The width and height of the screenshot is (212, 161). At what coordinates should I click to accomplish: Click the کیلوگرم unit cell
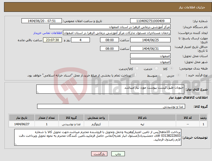tap(96, 124)
